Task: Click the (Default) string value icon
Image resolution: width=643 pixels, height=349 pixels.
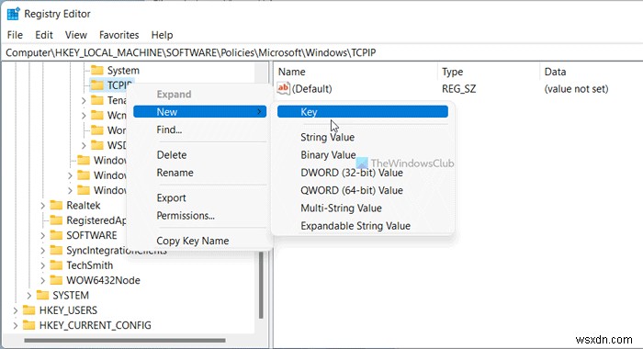Action: tap(283, 88)
